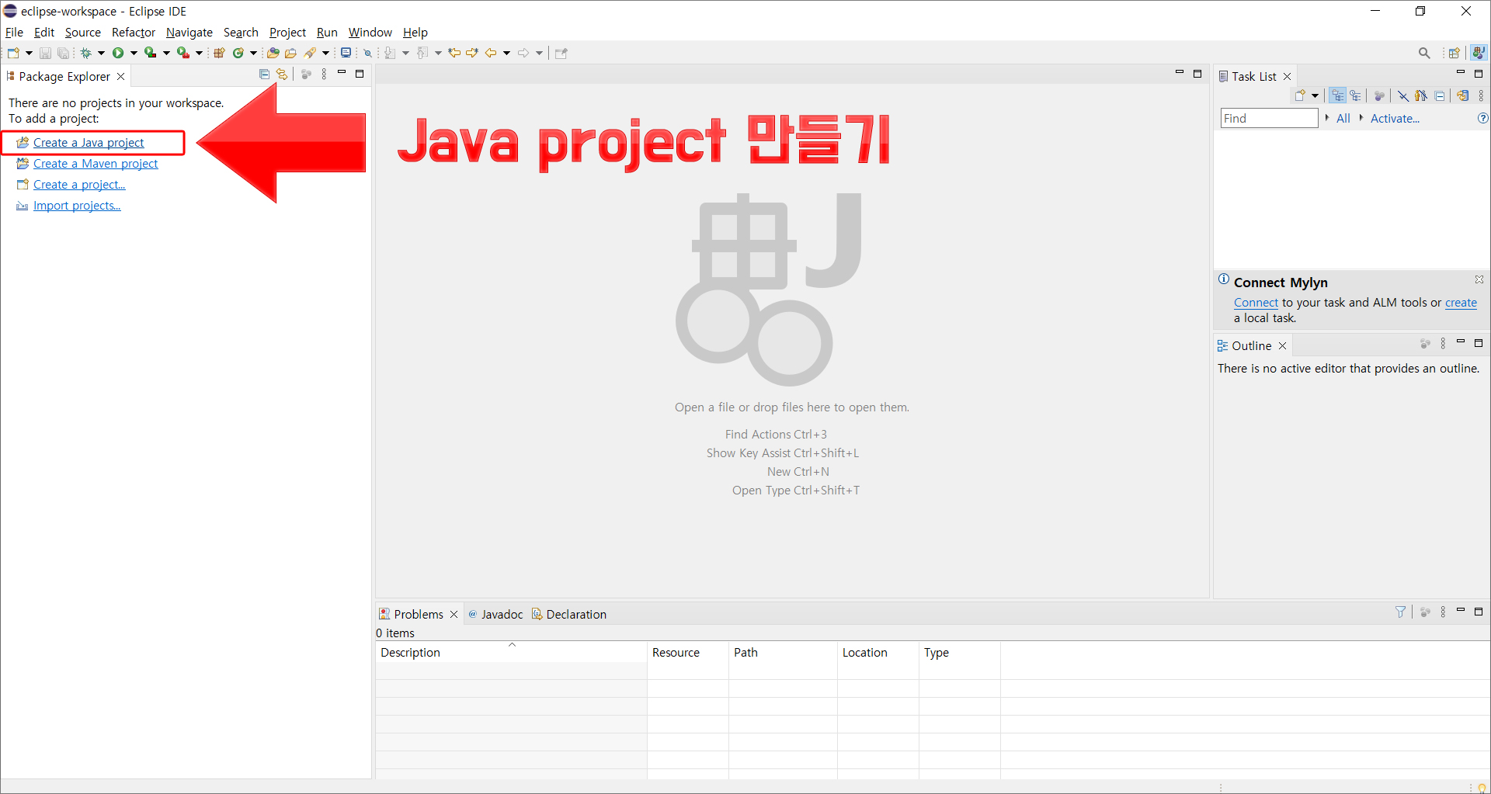Viewport: 1491px width, 794px height.
Task: Click the Debug bug icon
Action: (85, 53)
